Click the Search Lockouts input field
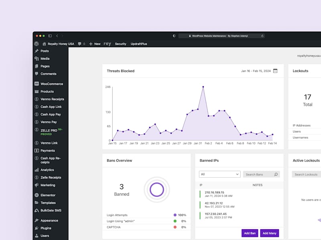This screenshot has width=321, height=240. [x=306, y=174]
